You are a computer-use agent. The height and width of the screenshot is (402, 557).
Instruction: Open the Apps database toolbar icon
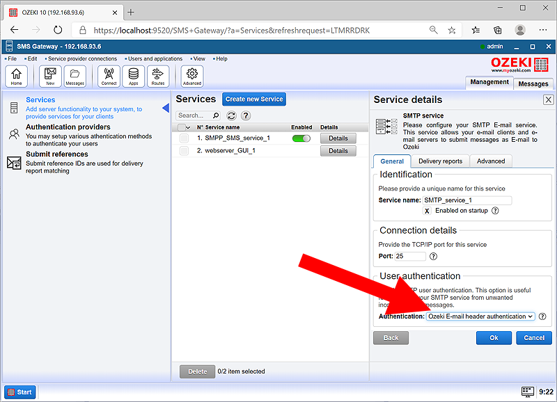(133, 76)
